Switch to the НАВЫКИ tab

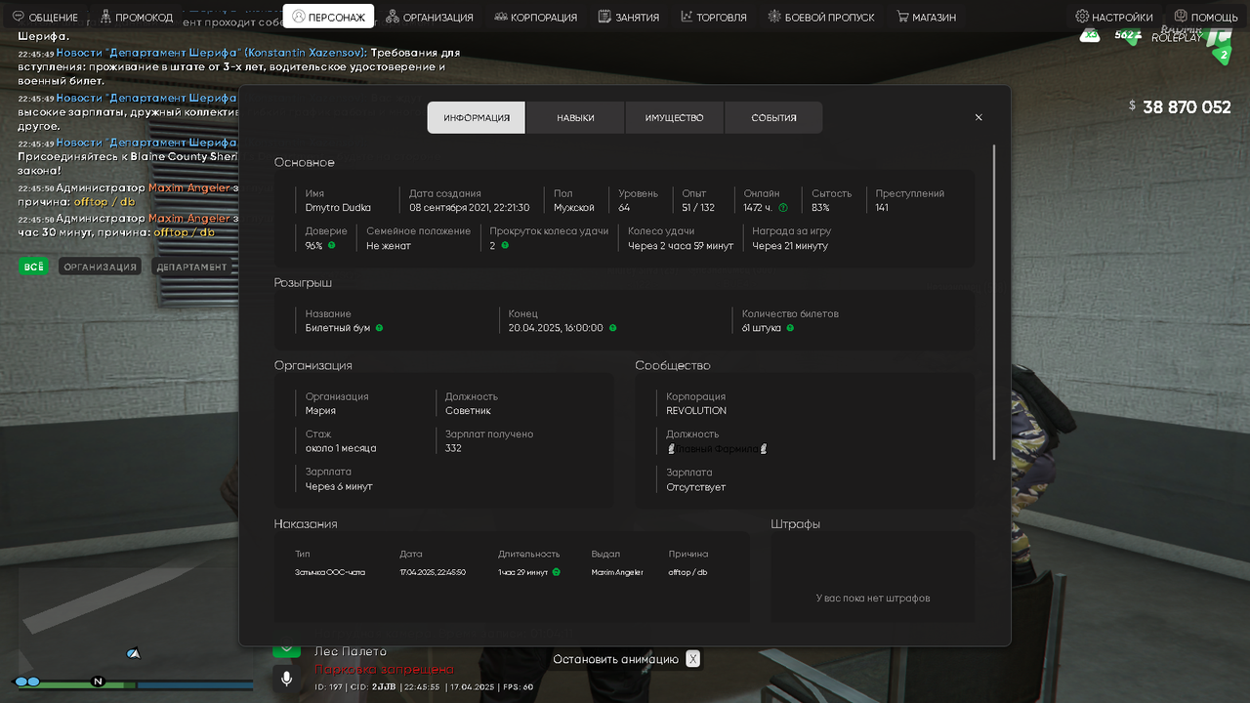point(576,117)
